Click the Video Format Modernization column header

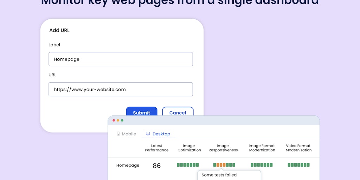298,148
